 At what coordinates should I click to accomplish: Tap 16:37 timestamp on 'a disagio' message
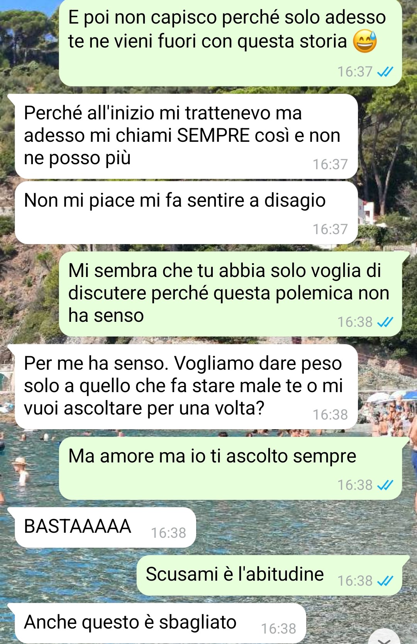click(330, 229)
